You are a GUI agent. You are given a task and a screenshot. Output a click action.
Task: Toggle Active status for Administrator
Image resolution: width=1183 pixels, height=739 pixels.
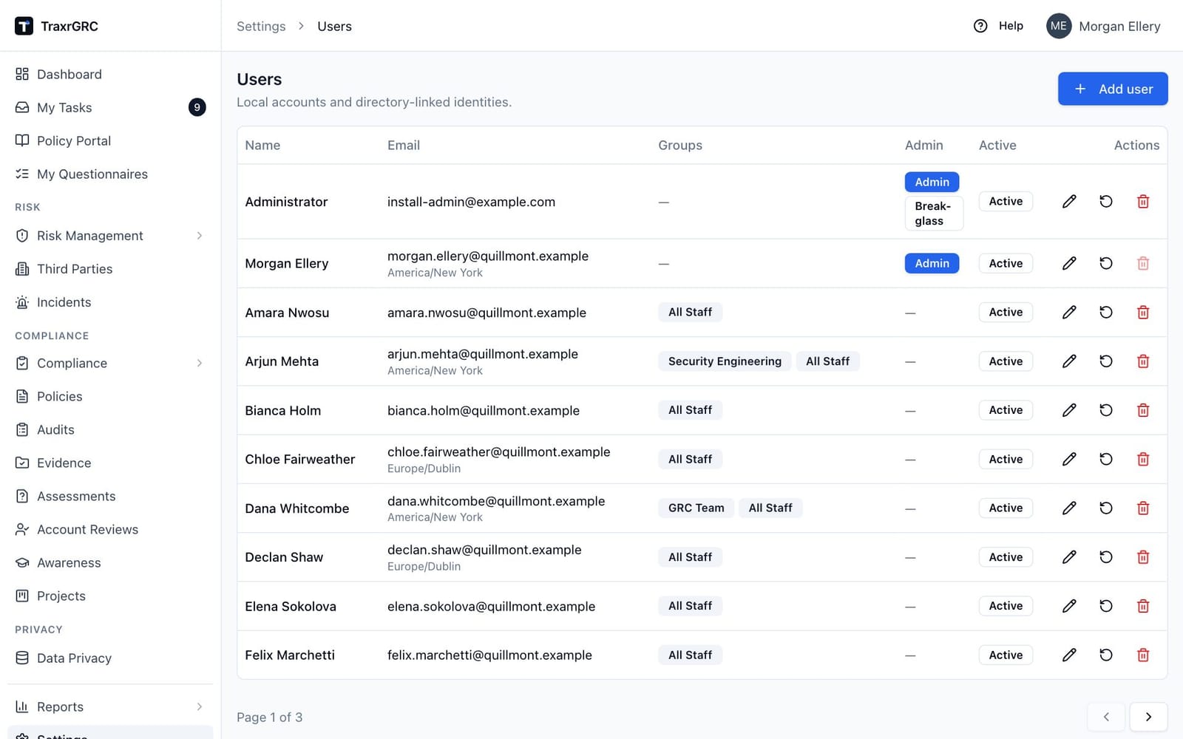tap(1006, 202)
